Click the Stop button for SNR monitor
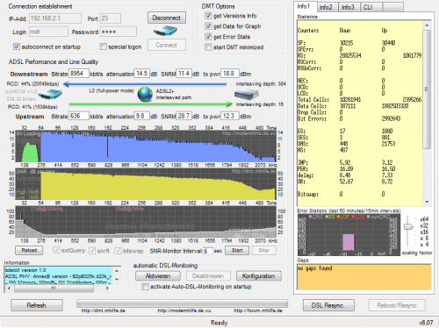439x328 pixels. (x=263, y=250)
